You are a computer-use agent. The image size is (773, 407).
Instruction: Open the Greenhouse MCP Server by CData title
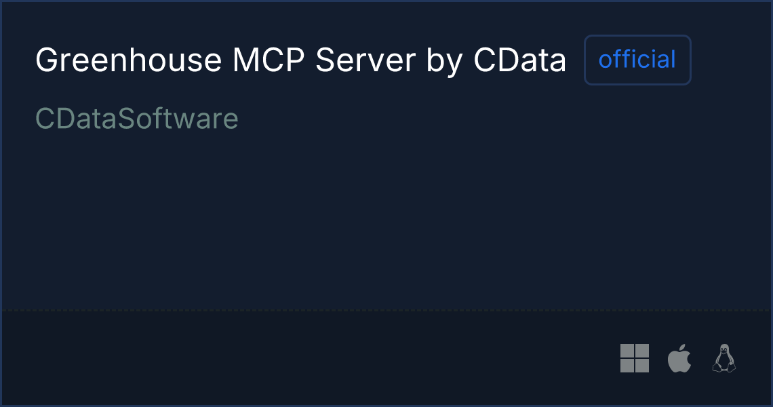click(x=300, y=60)
